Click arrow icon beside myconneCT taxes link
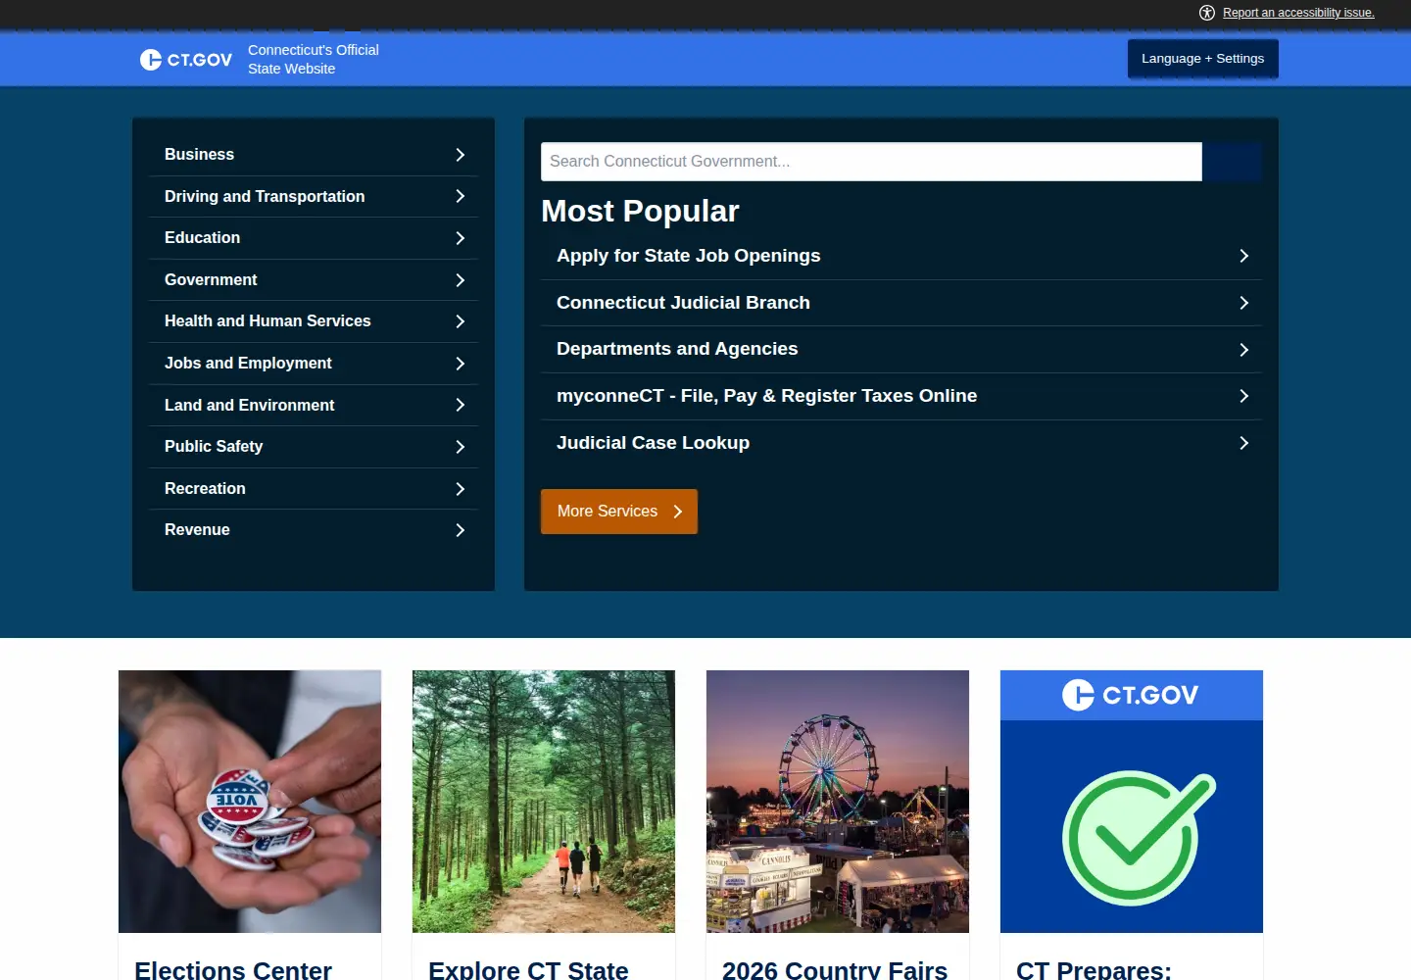1411x980 pixels. tap(1243, 396)
